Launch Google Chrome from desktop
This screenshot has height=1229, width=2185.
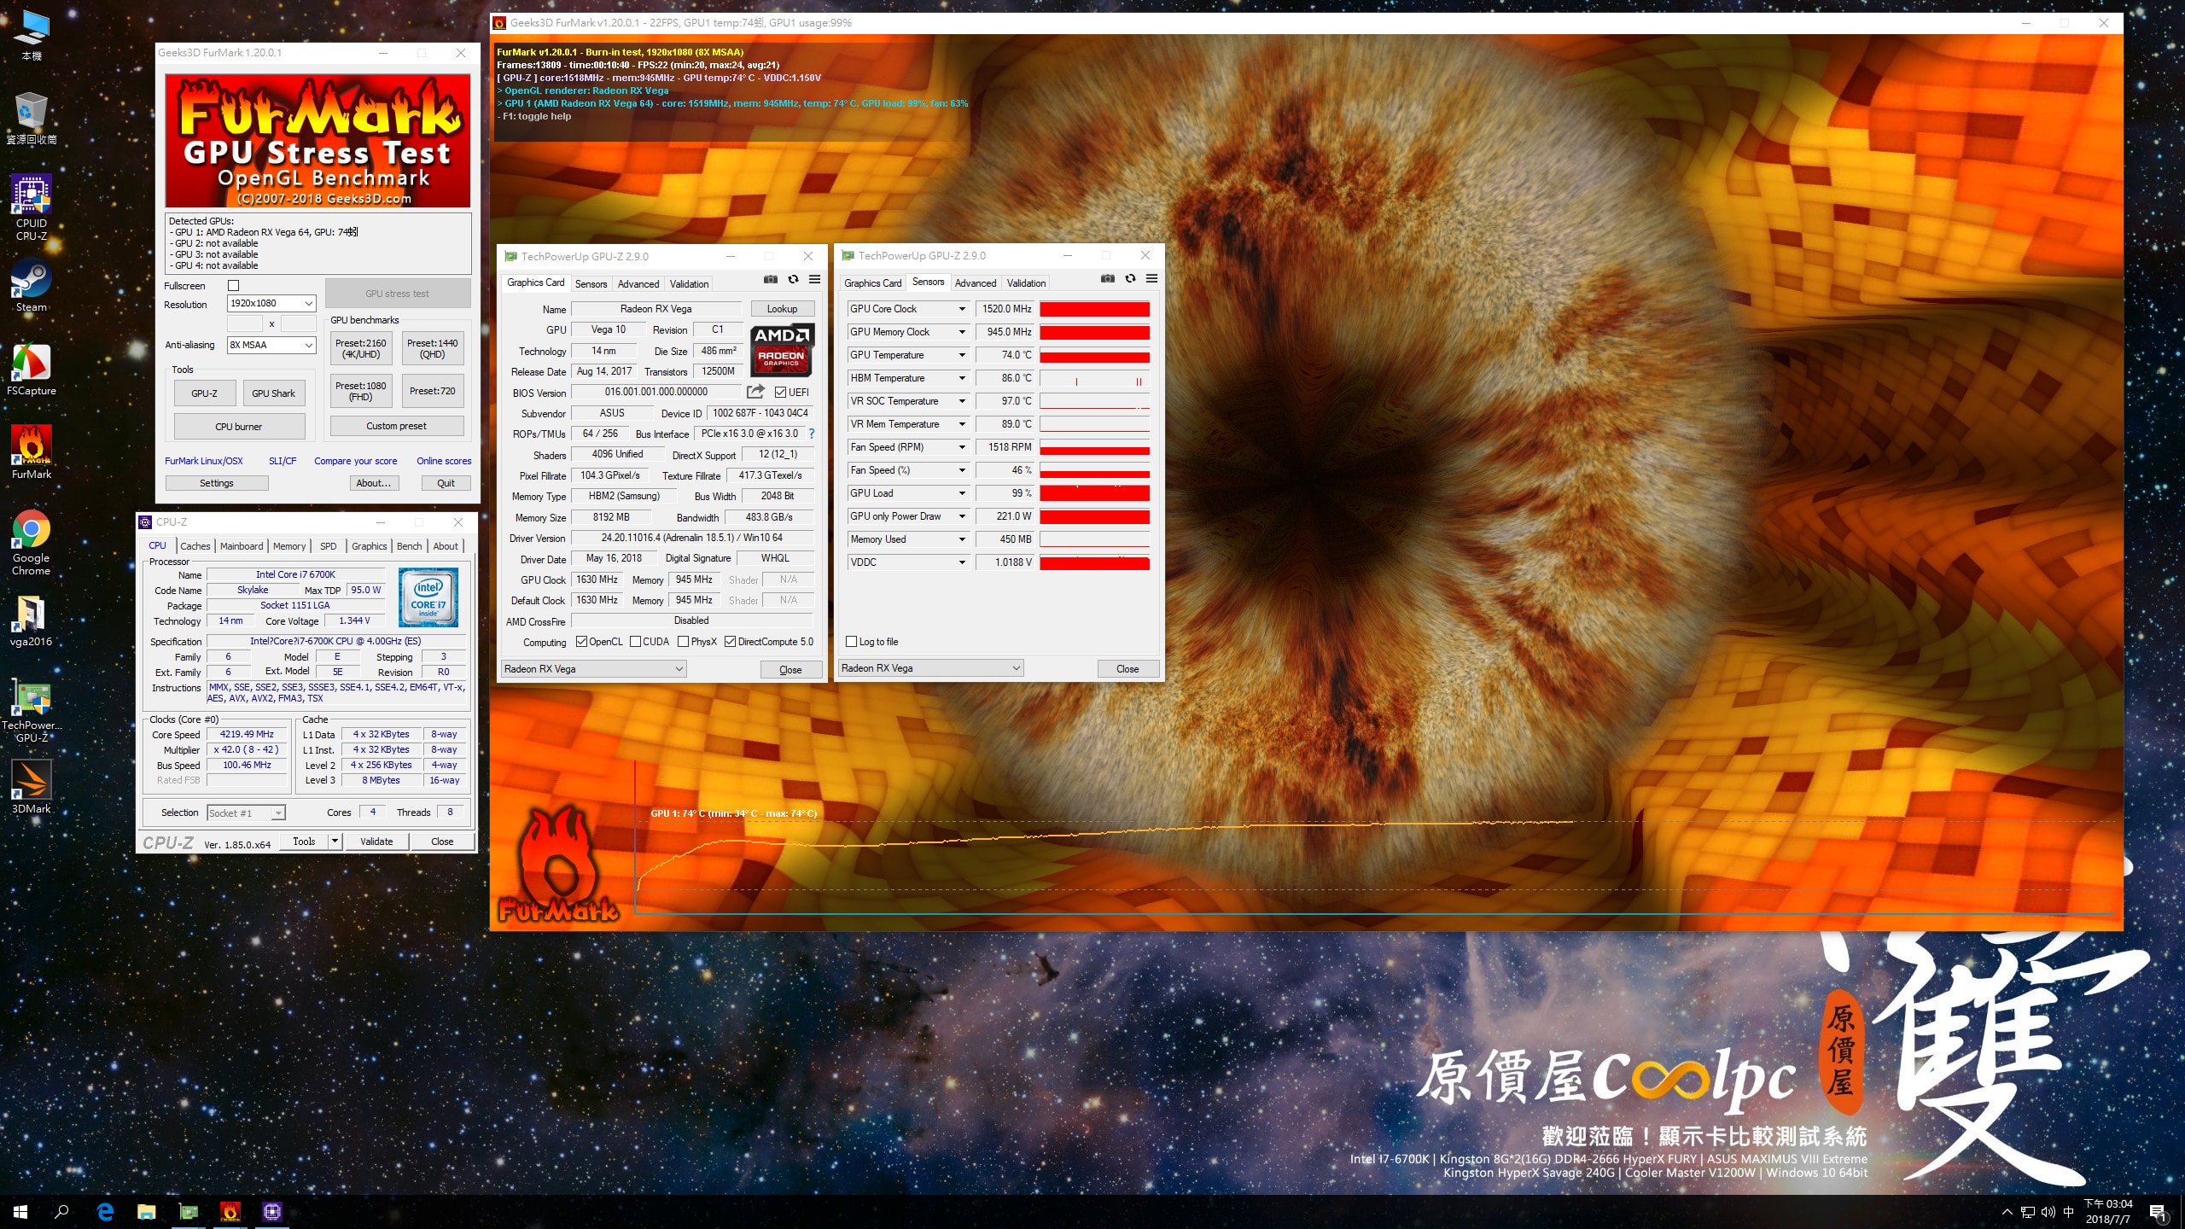coord(32,543)
